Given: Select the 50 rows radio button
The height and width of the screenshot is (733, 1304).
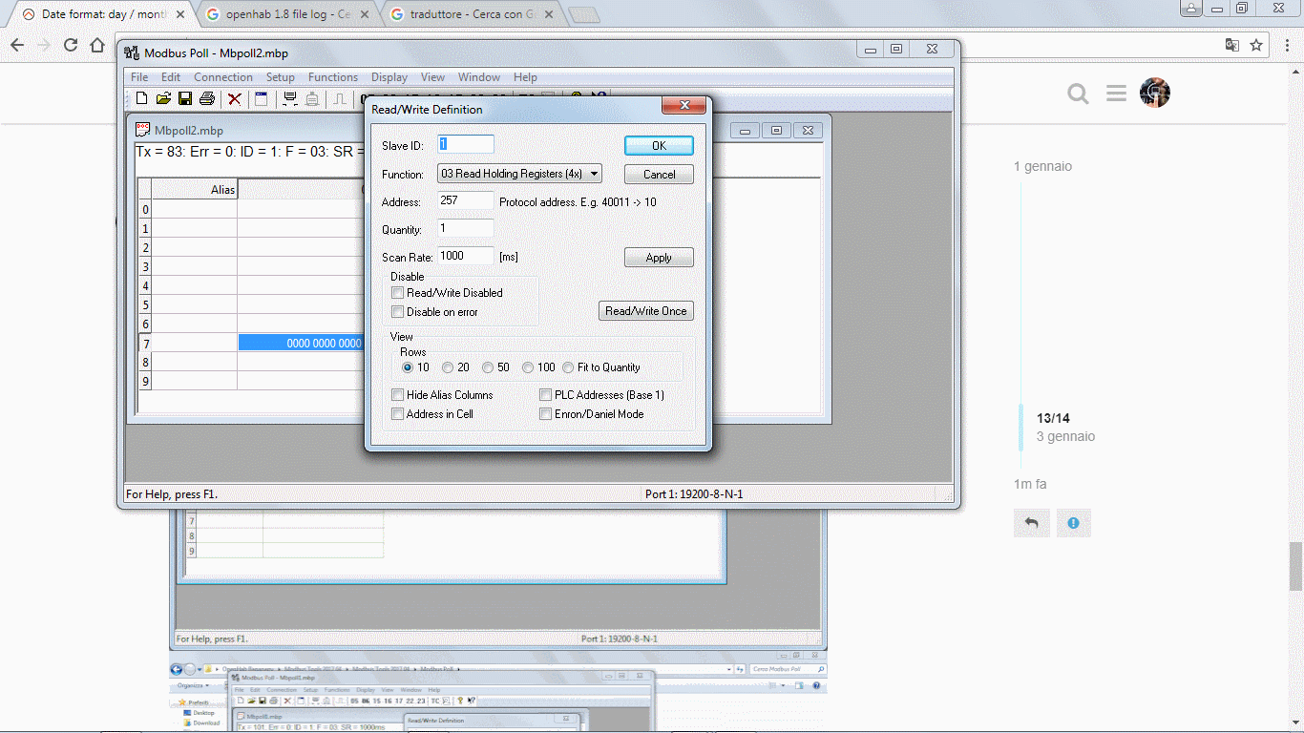Looking at the screenshot, I should [488, 367].
